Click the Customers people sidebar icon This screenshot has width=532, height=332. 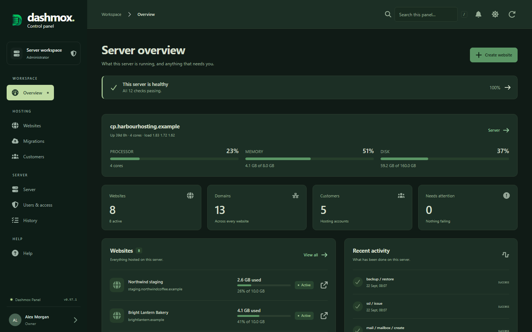click(x=15, y=157)
